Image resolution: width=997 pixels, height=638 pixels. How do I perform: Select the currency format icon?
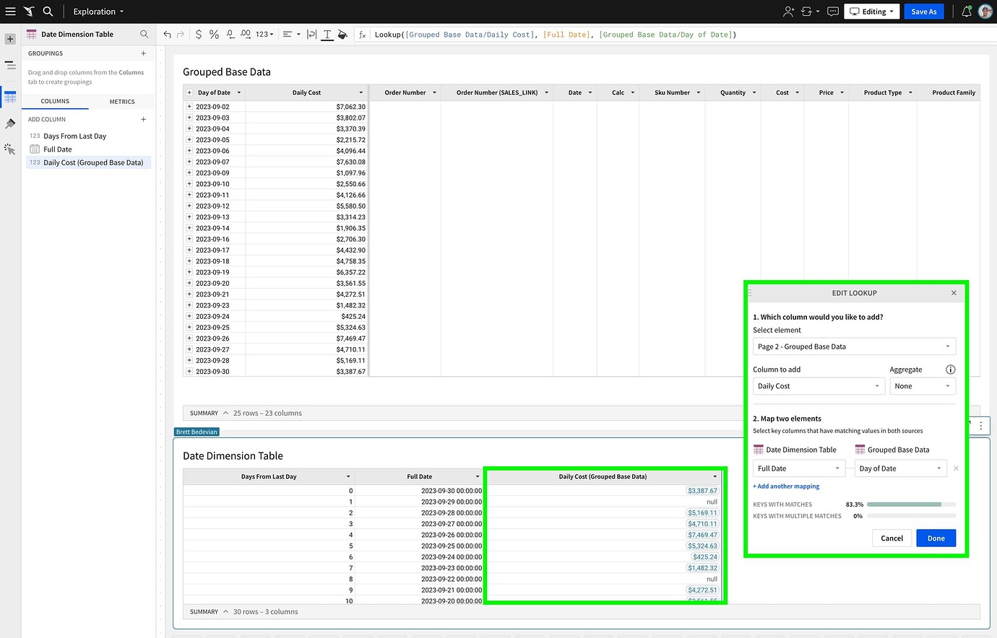tap(198, 34)
